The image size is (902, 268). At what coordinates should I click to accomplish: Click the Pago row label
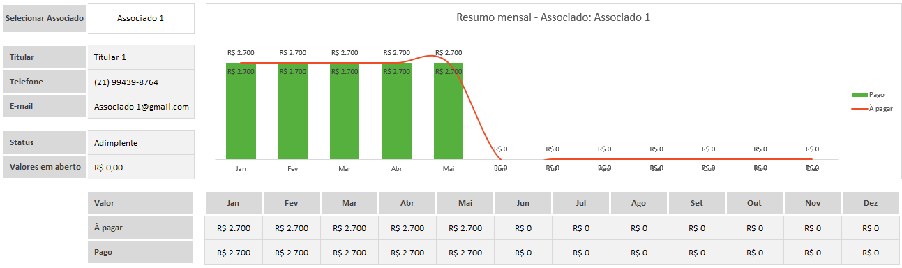(x=140, y=252)
